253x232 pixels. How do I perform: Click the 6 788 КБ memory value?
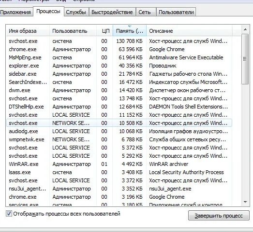pyautogui.click(x=132, y=140)
